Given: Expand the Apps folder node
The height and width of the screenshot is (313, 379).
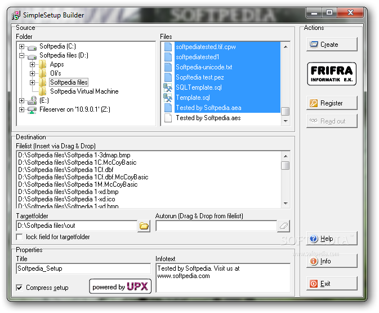Looking at the screenshot, I should coord(32,64).
